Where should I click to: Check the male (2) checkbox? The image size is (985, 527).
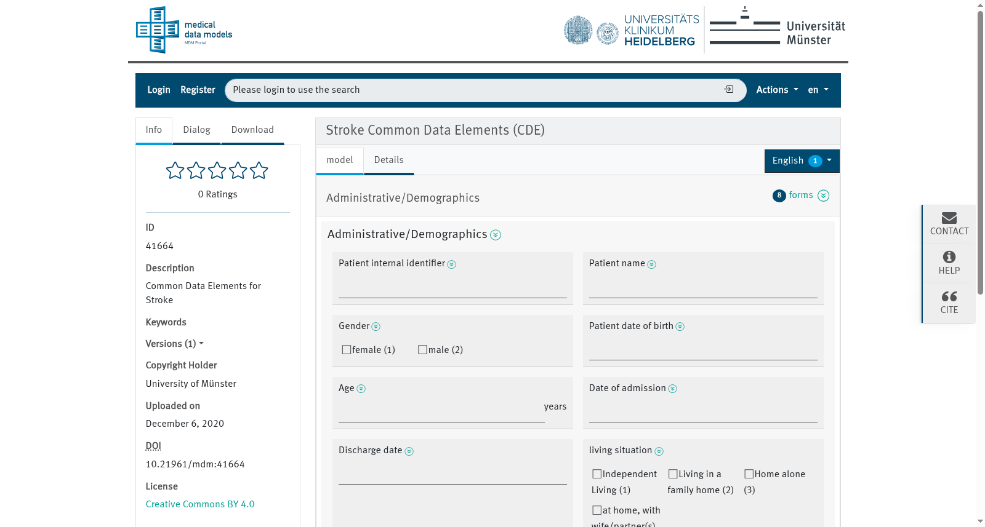(422, 350)
